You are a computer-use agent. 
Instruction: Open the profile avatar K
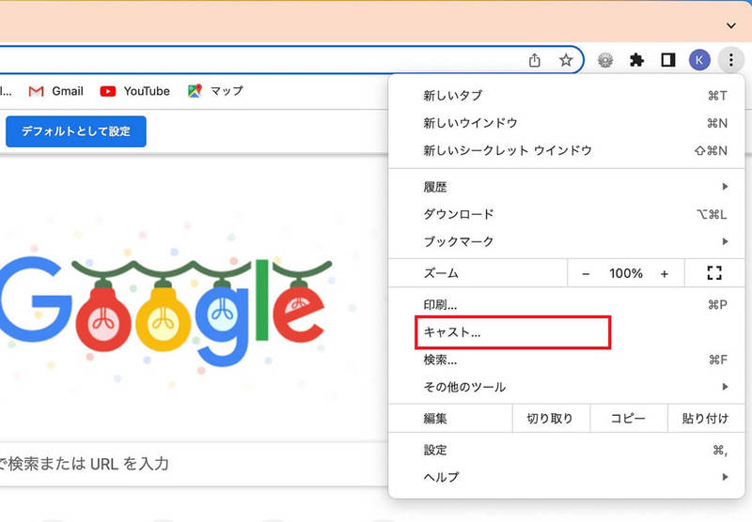[699, 60]
